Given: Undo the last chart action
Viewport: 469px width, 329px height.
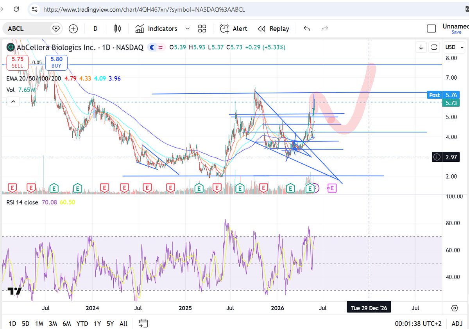Looking at the screenshot, I should click(x=307, y=29).
